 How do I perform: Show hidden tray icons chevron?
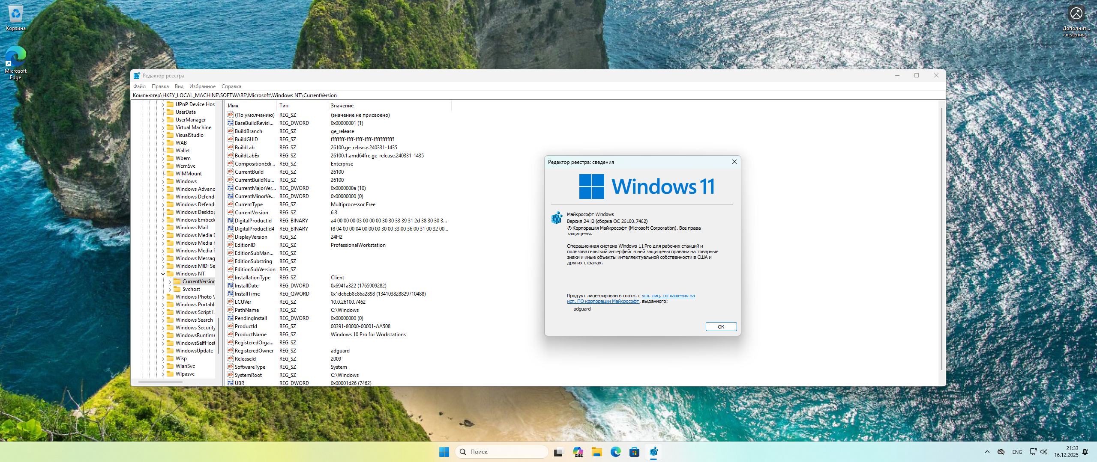tap(987, 452)
